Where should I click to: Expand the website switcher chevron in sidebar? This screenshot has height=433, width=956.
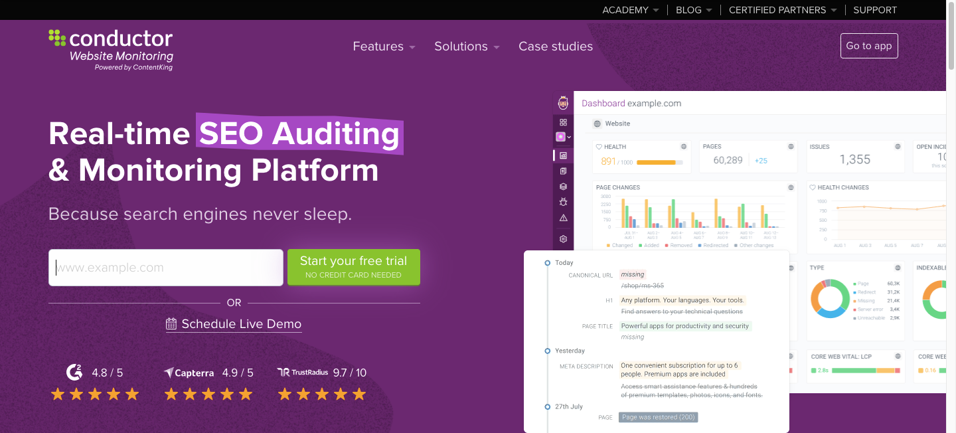570,136
